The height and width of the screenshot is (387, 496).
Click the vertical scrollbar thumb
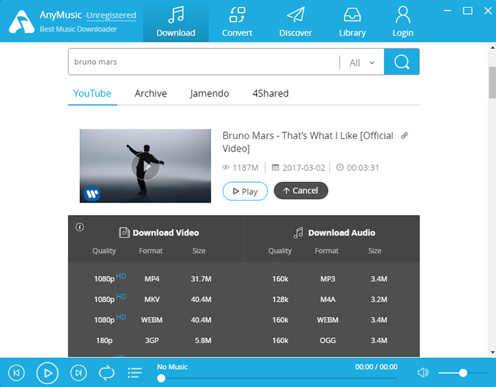coord(492,82)
